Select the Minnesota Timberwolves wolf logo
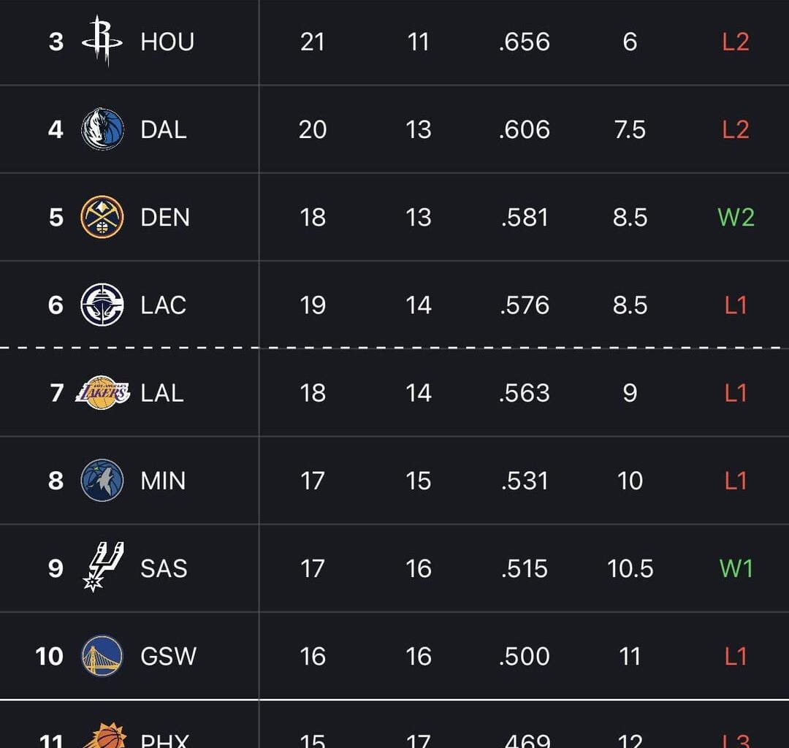Viewport: 789px width, 748px height. pyautogui.click(x=101, y=480)
